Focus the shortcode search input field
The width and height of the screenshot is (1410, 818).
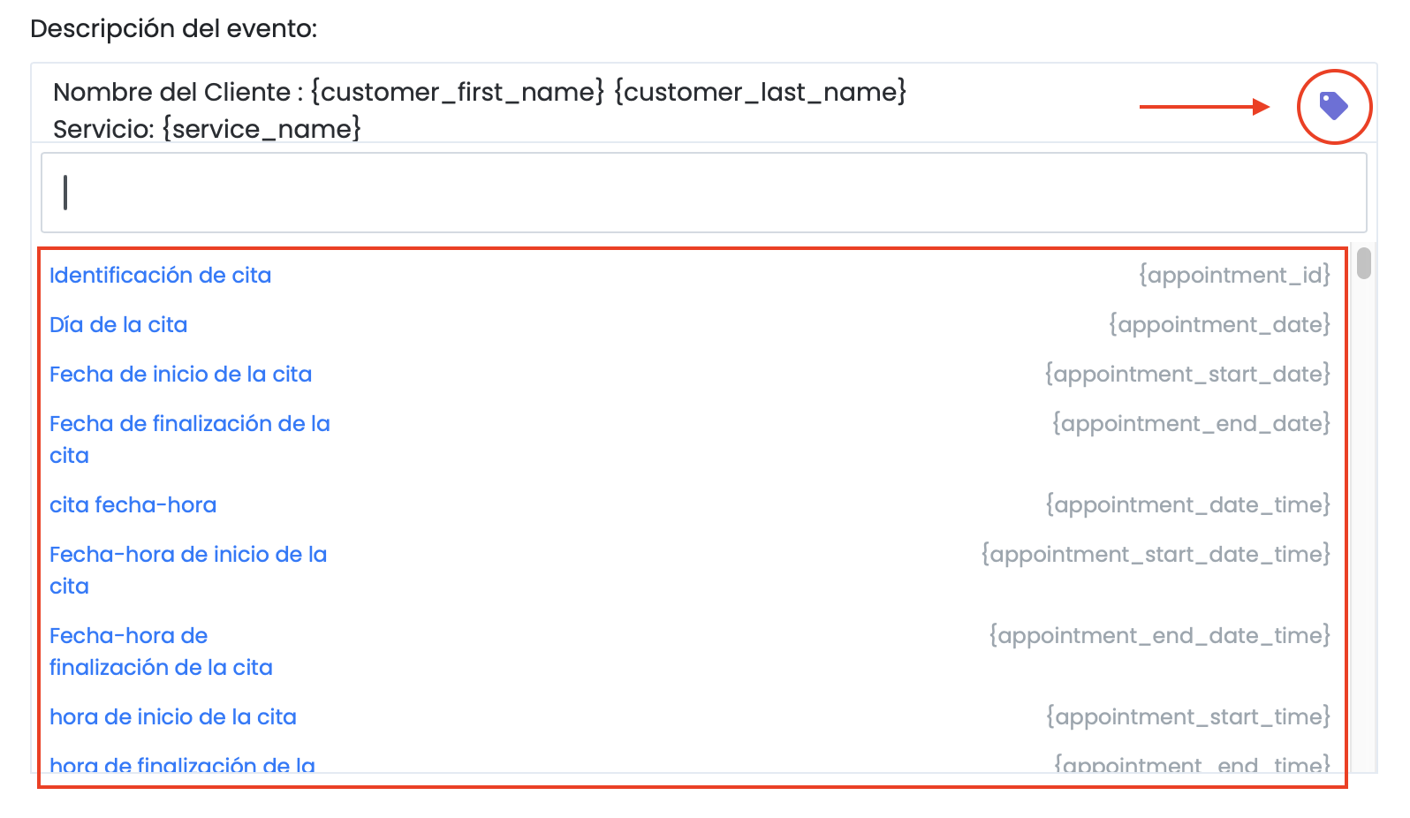(x=703, y=193)
